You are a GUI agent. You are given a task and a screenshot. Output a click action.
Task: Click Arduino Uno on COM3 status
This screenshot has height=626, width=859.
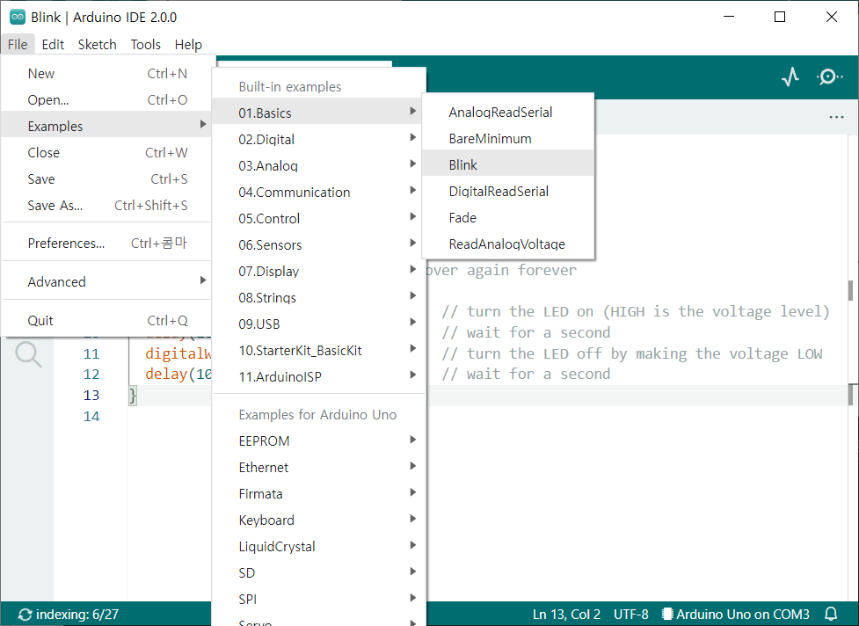click(736, 615)
